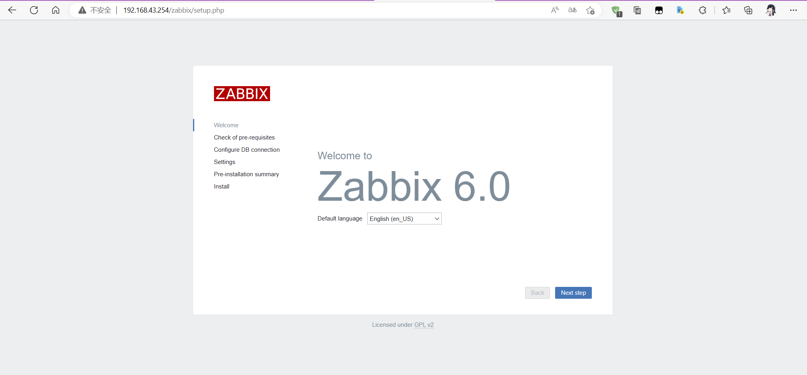Open the Collections icon

click(747, 10)
